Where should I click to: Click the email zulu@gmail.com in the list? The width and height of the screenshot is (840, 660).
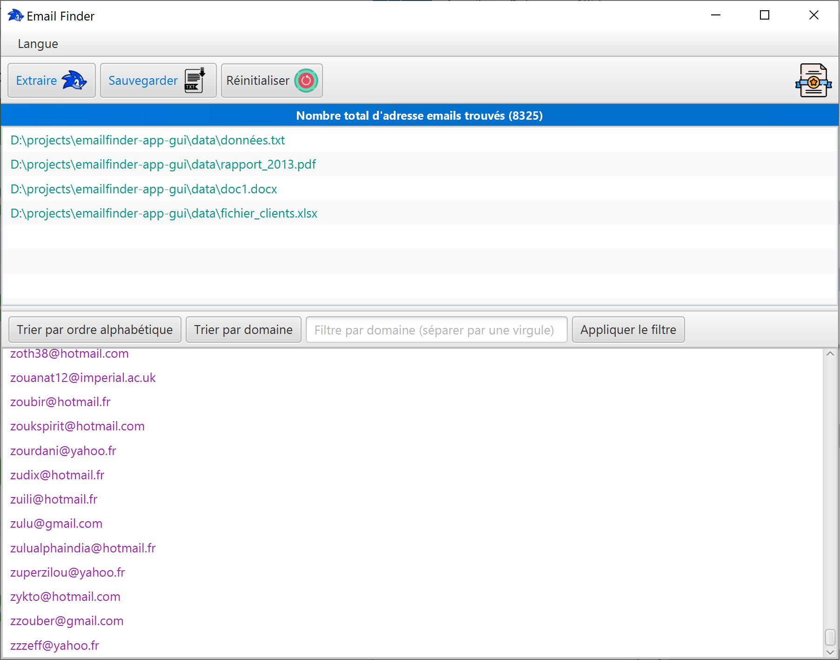[x=56, y=523]
